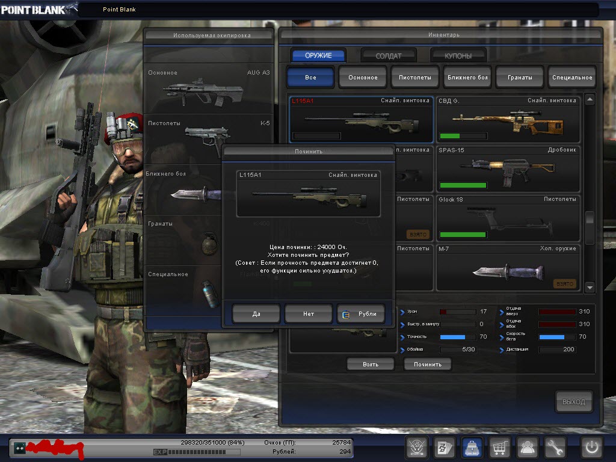The height and width of the screenshot is (462, 616).
Task: Open the shop via shopping cart icon
Action: pos(500,448)
